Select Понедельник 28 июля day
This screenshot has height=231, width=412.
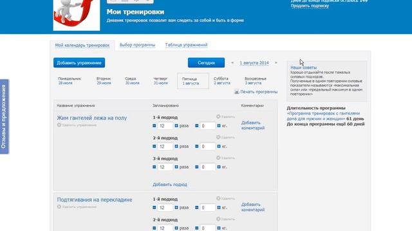(70, 81)
